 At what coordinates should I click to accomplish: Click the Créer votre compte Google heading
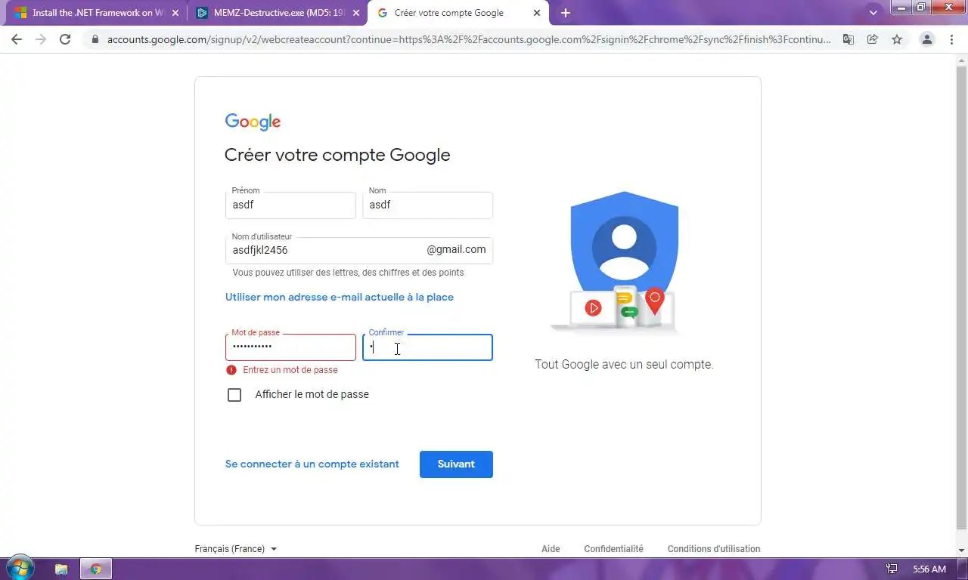[x=337, y=156]
